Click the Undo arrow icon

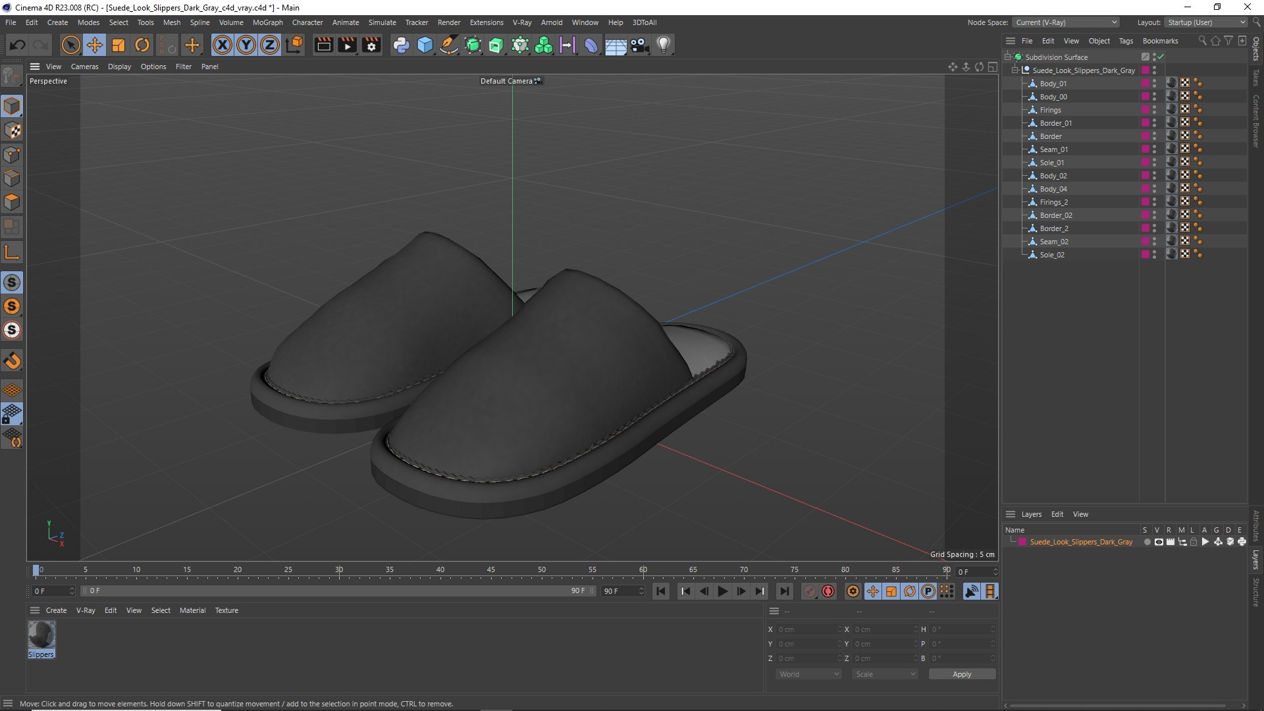pos(18,45)
